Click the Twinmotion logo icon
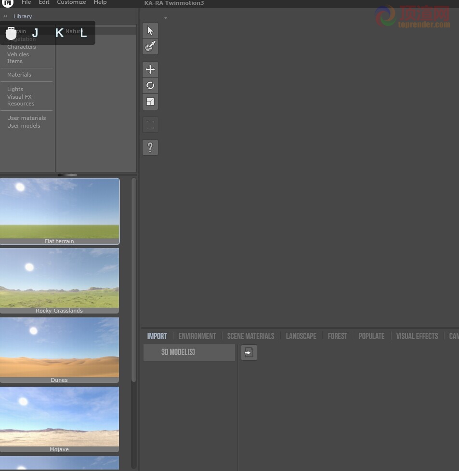459x471 pixels. (8, 3)
